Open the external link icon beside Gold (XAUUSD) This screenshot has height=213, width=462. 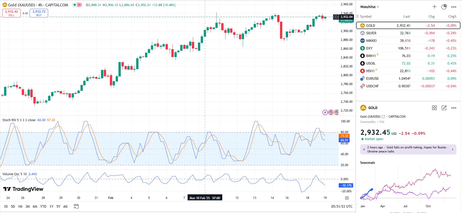383,117
